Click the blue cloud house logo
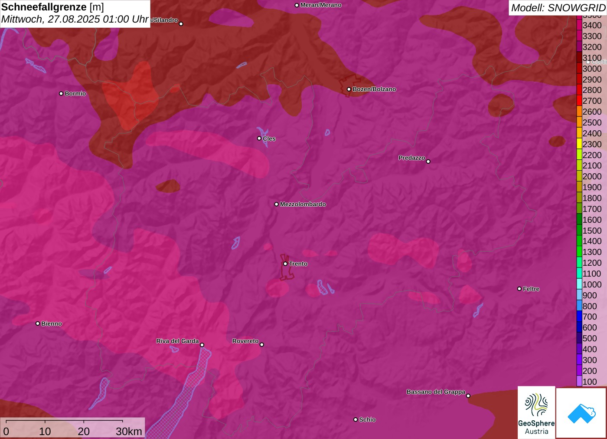Screen dimensions: 607x439 581,413
